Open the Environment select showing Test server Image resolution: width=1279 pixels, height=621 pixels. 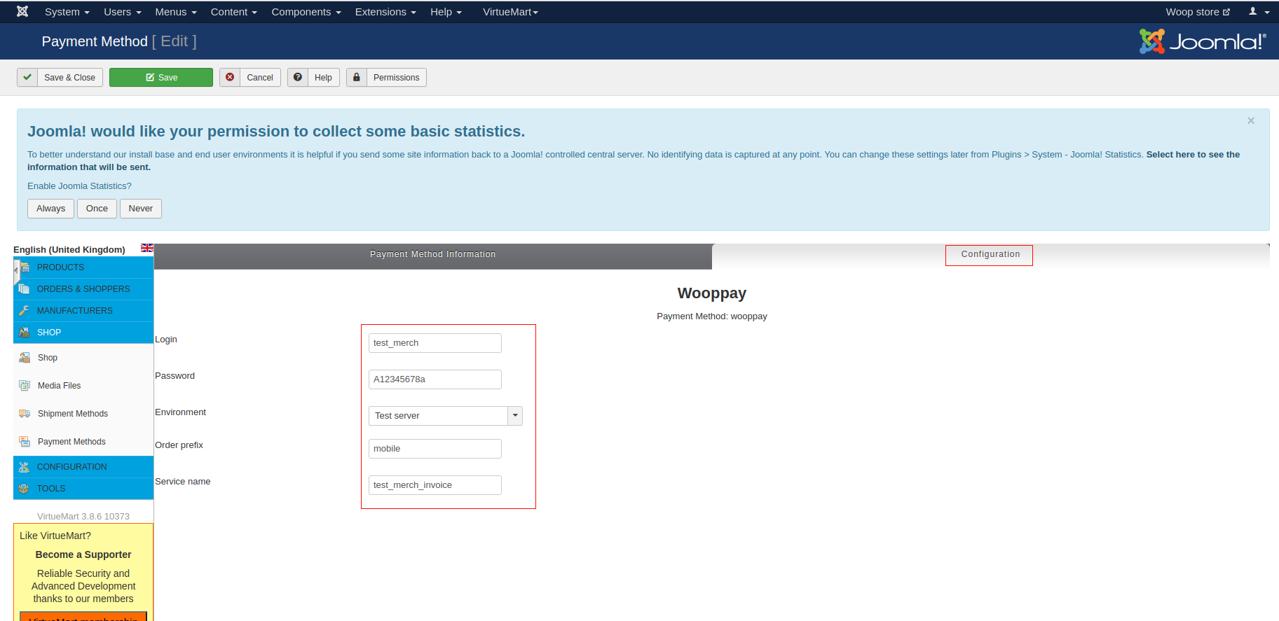click(x=446, y=416)
